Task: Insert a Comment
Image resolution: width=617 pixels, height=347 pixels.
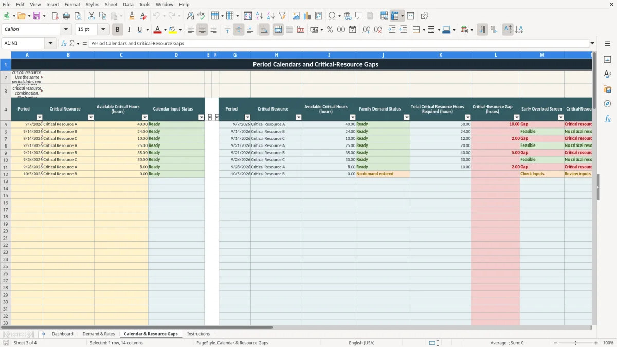Action: pos(359,16)
